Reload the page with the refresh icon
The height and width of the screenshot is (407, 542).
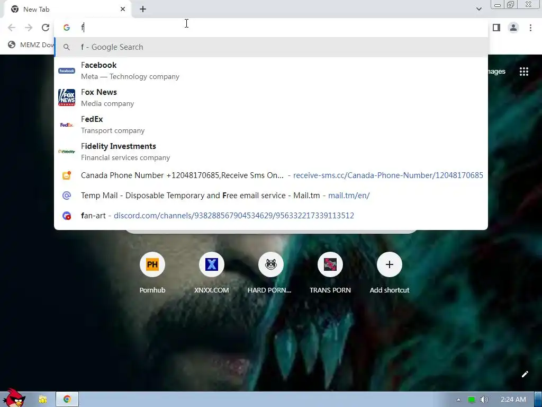pos(46,28)
